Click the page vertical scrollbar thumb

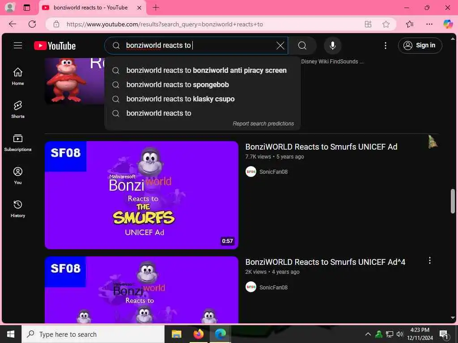coord(453,201)
